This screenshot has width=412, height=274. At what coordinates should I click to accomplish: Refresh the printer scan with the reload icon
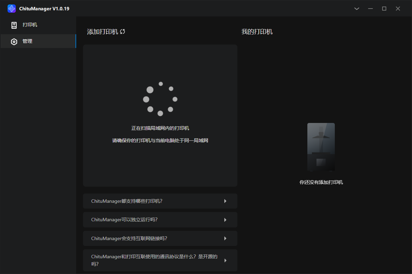[x=122, y=32]
